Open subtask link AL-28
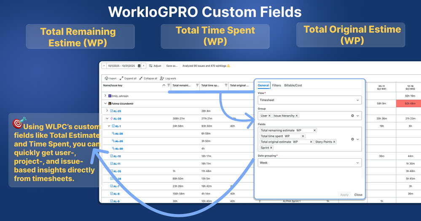The image size is (421, 221). click(x=119, y=134)
